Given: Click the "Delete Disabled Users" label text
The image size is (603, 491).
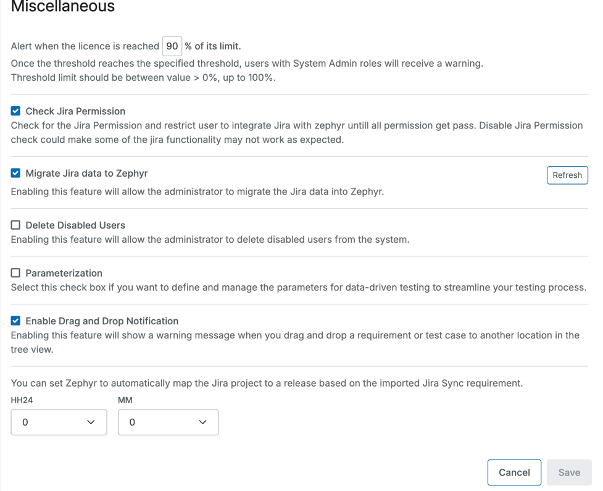Looking at the screenshot, I should click(x=75, y=225).
